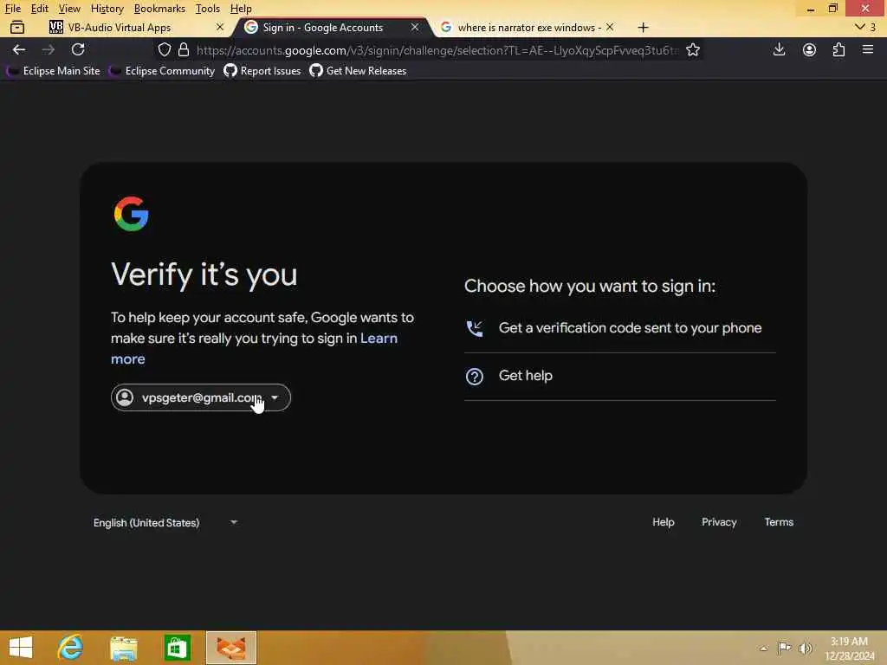Open the Windows Store taskbar icon
Screen dimensions: 887x665
click(x=177, y=648)
